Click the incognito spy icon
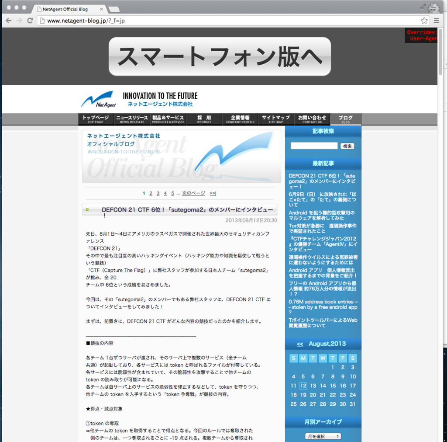The image size is (447, 442). (x=434, y=8)
